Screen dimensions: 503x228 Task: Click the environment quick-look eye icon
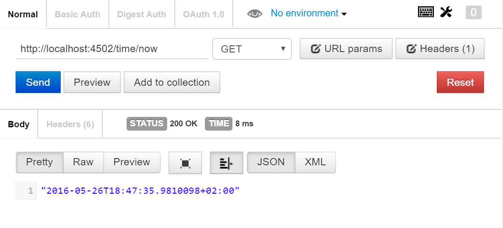(255, 14)
